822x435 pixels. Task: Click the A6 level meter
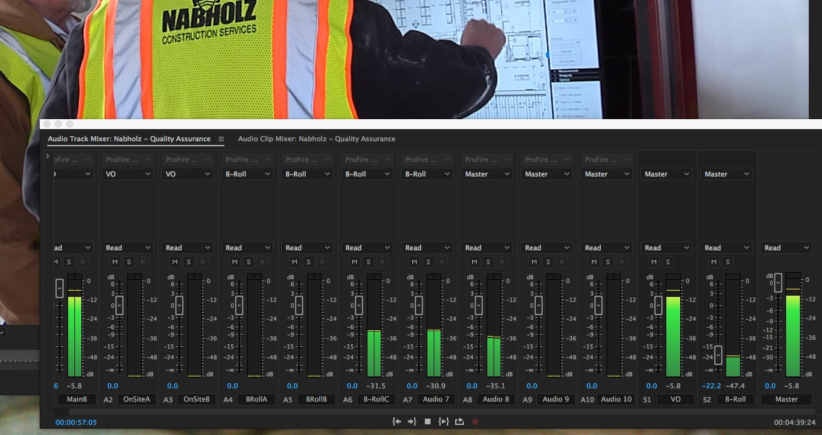[374, 325]
